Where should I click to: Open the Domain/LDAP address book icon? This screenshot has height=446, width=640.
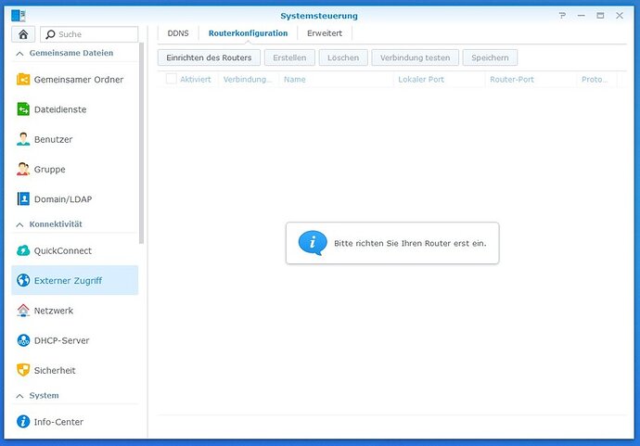point(23,198)
